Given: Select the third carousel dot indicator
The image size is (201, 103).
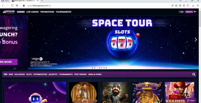Looking at the screenshot, I should pos(97,68).
